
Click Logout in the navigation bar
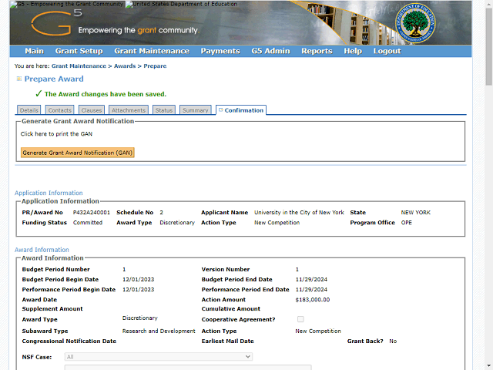387,51
